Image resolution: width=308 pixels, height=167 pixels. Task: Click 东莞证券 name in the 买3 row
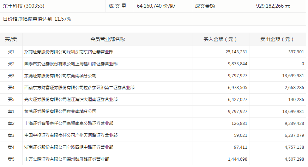(x=60, y=75)
